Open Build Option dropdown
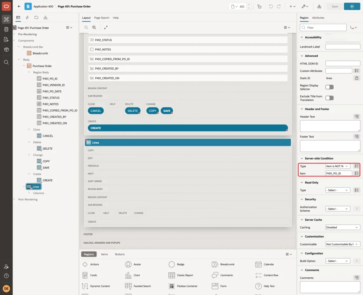 click(337, 261)
